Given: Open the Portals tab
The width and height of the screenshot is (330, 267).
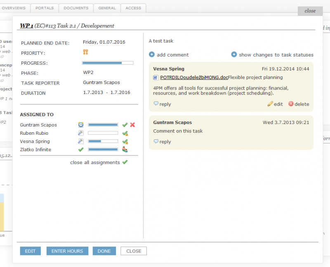Looking at the screenshot, I should 45,8.
